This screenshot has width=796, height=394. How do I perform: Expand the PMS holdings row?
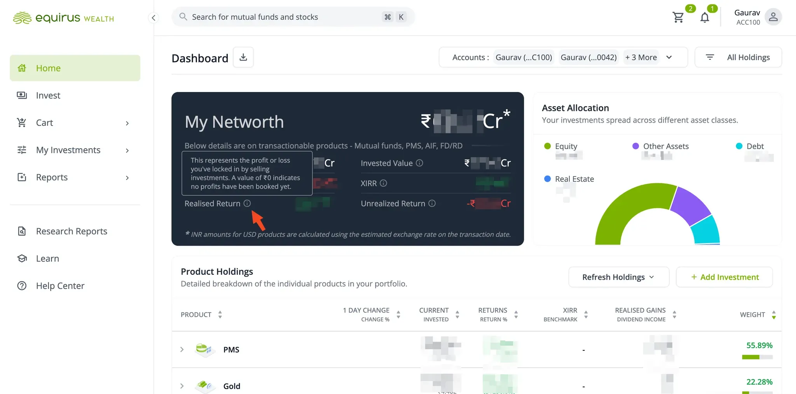[182, 349]
